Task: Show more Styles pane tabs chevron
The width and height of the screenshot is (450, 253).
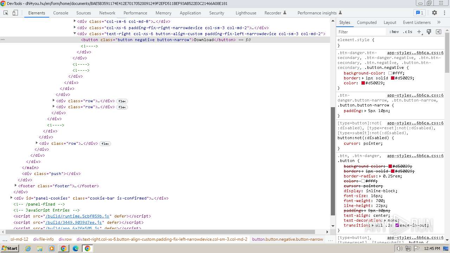Action: 439,22
